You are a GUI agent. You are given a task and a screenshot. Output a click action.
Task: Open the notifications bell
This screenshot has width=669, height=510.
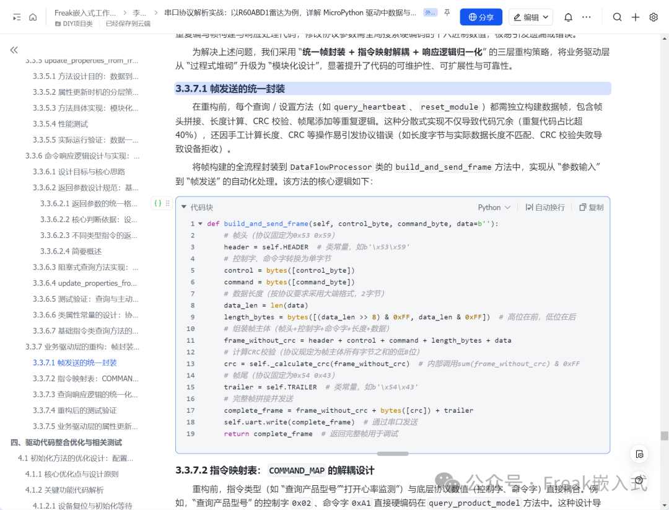(568, 17)
